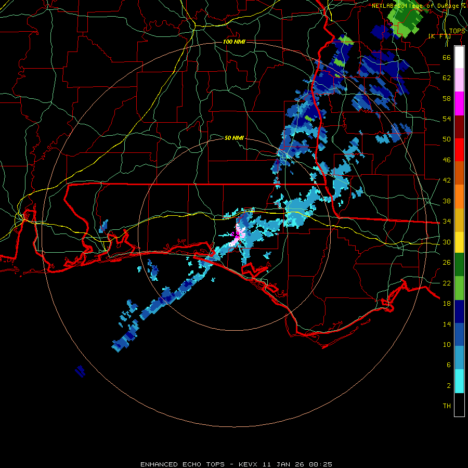Click the 14 legend scale value

pyautogui.click(x=447, y=324)
